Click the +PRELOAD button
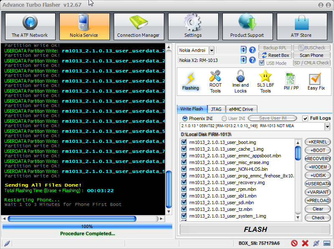 click(x=318, y=200)
